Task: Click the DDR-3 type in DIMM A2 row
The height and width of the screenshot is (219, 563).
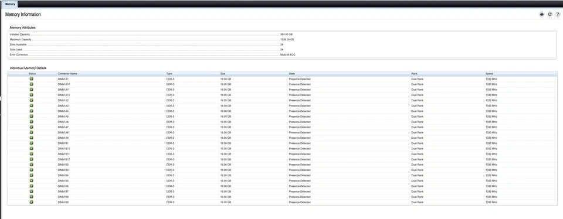Action: click(170, 100)
